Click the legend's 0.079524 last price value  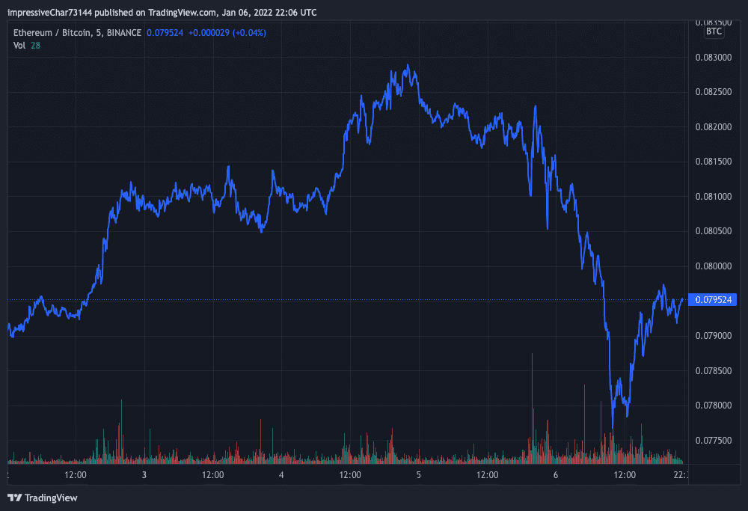(167, 33)
